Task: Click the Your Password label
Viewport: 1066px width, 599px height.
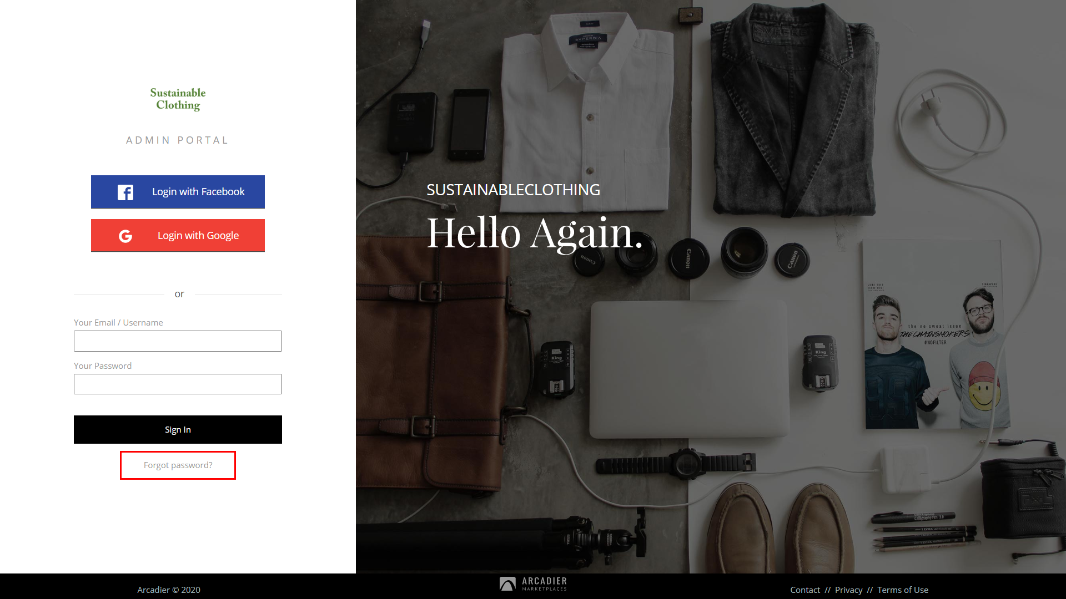Action: [103, 366]
